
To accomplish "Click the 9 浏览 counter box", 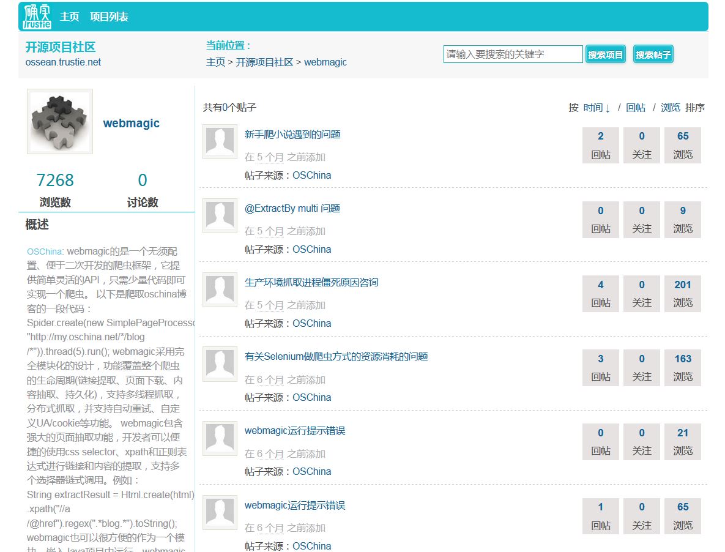I will coord(682,220).
